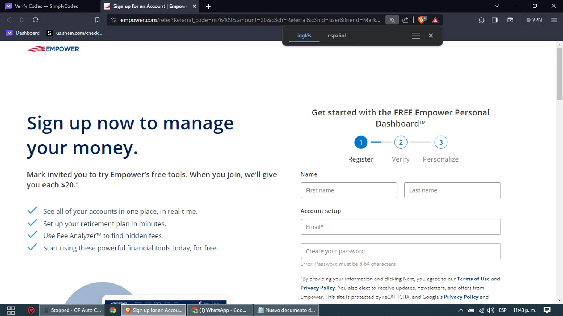The width and height of the screenshot is (563, 316).
Task: Open Empower's Privacy Policy link
Action: click(318, 288)
